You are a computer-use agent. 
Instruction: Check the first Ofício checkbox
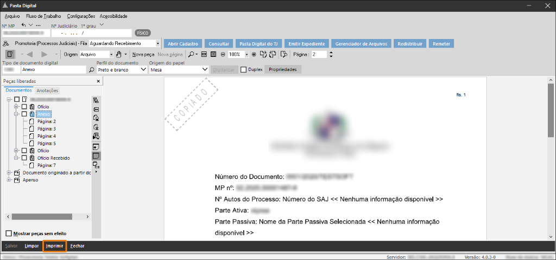point(24,107)
